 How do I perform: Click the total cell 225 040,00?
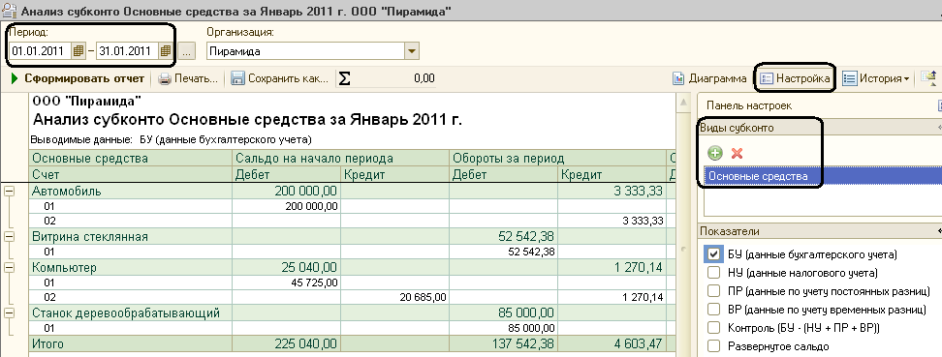(286, 343)
